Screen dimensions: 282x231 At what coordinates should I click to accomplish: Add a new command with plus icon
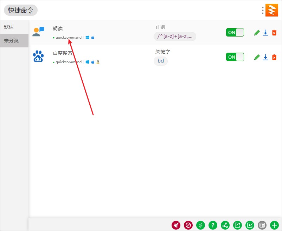coord(275,225)
